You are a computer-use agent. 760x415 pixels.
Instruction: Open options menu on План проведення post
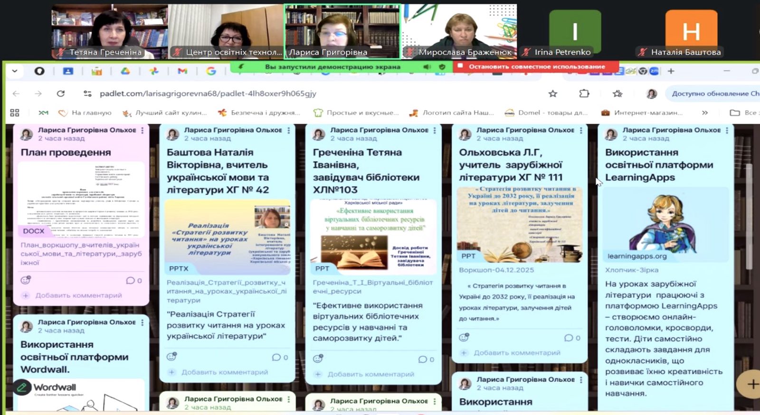coord(142,130)
